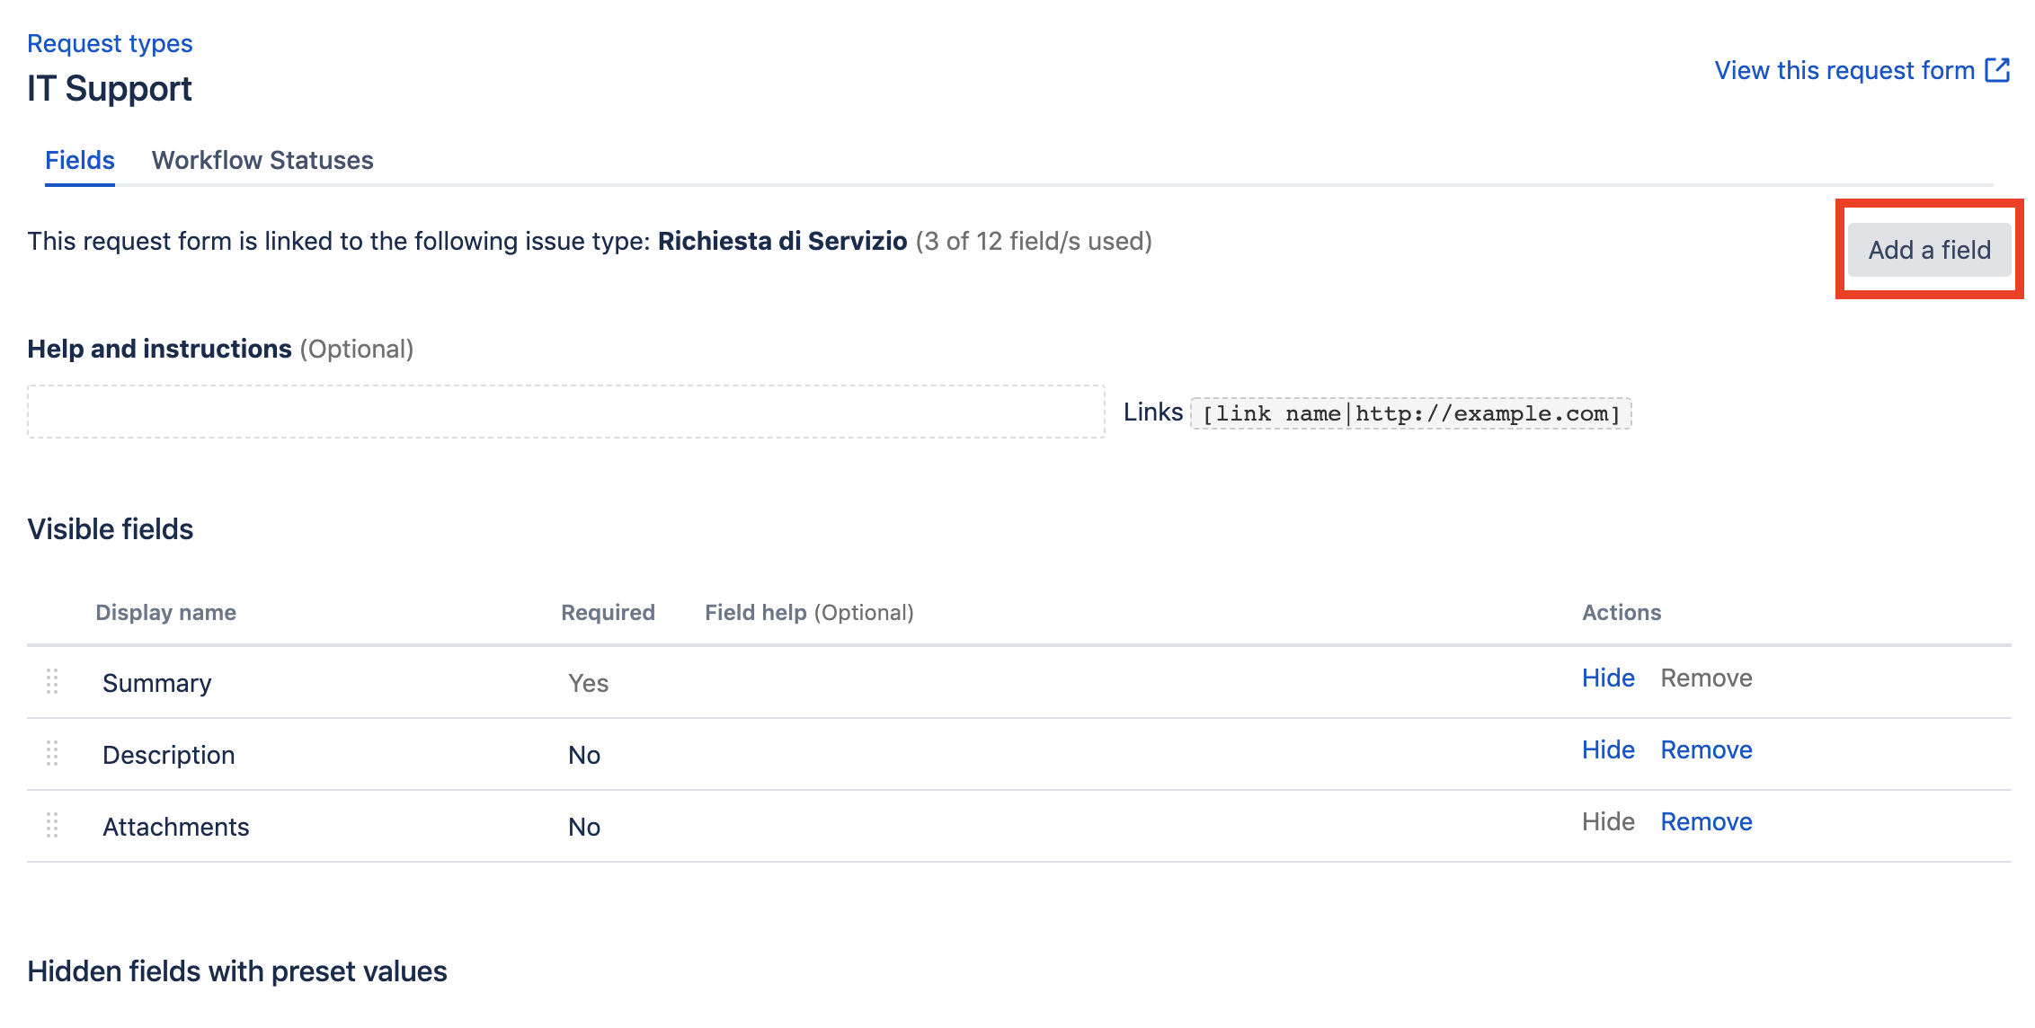Remove the Description field
This screenshot has width=2035, height=1028.
[1706, 749]
